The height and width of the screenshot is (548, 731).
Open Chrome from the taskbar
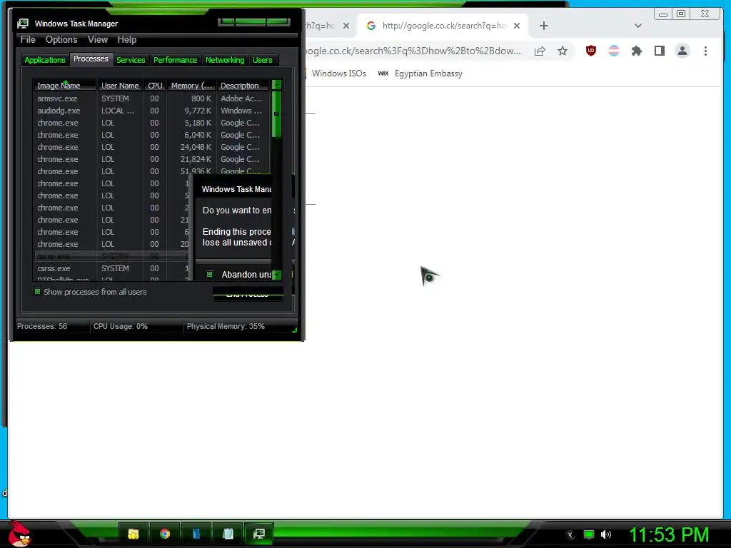165,534
